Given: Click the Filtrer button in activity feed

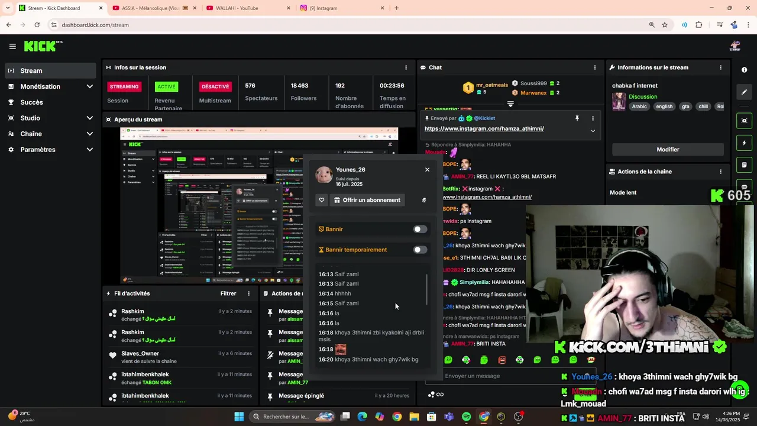Looking at the screenshot, I should pyautogui.click(x=228, y=293).
